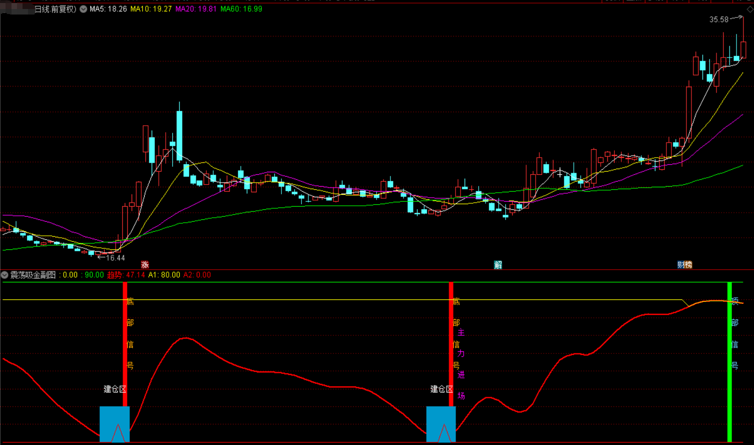Click the green 顶部信号 vertical bar
The image size is (754, 445).
point(729,362)
